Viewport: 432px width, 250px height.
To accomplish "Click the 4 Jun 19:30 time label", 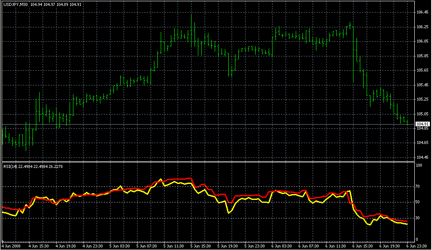I will click(x=66, y=246).
